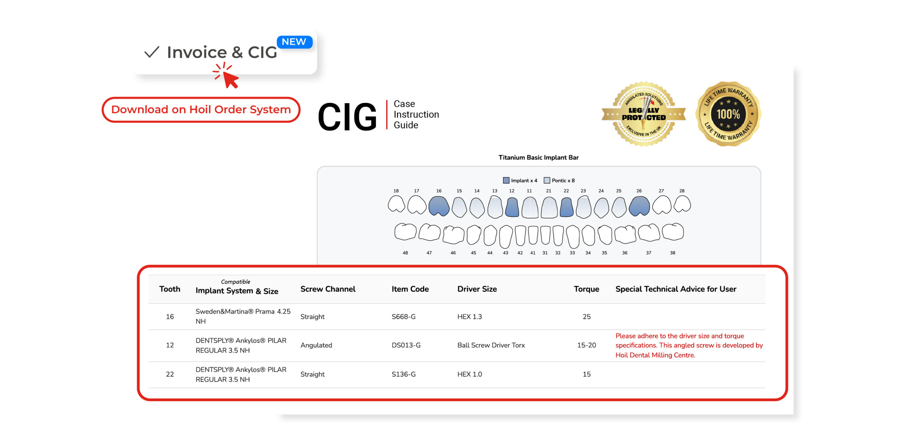The width and height of the screenshot is (903, 423).
Task: Select pontic tooth 15 in chart
Action: [459, 207]
